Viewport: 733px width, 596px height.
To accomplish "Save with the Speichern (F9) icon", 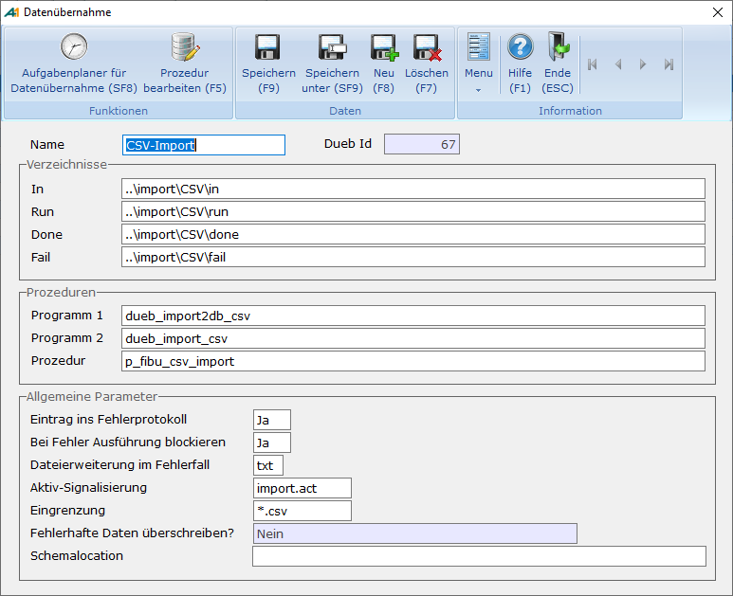I will coord(267,46).
